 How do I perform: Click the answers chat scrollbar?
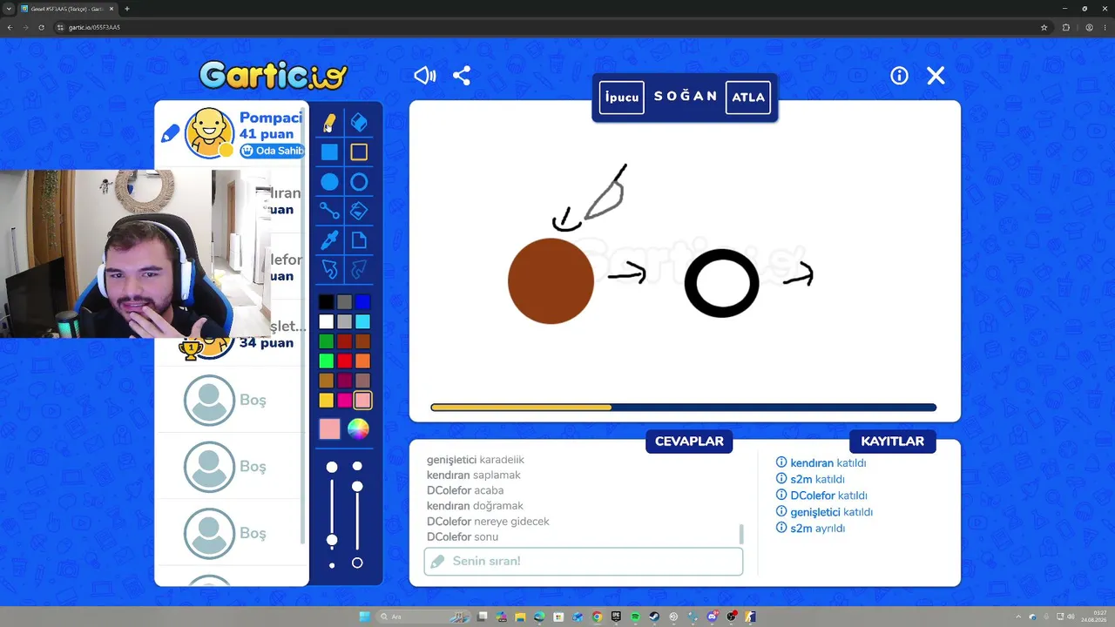tap(741, 534)
